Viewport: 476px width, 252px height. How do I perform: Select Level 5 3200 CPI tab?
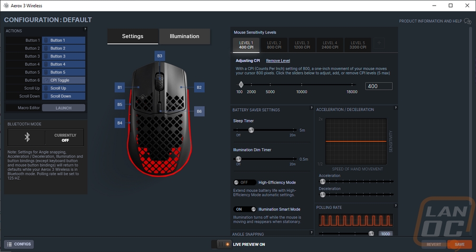coord(358,45)
